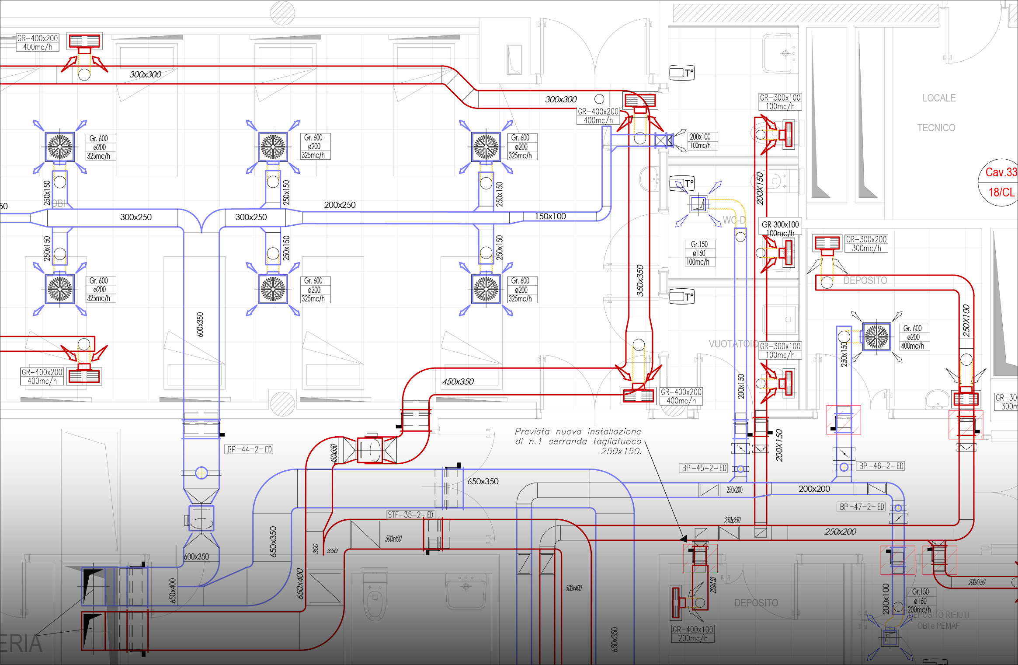Click the STF-35-2-ED label
The image size is (1018, 665).
pos(410,514)
